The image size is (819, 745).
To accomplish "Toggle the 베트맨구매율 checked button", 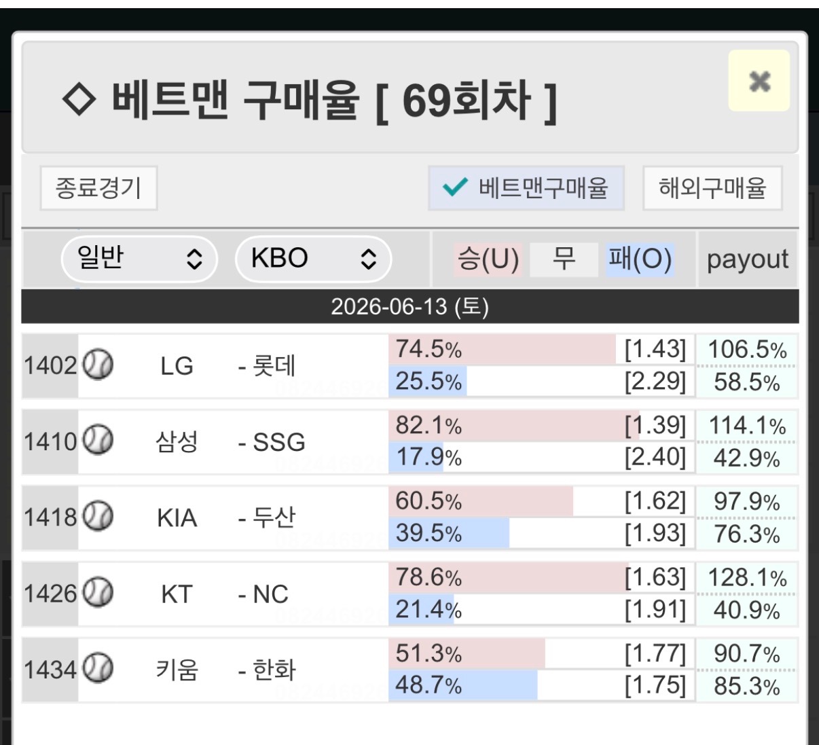I will coord(526,187).
